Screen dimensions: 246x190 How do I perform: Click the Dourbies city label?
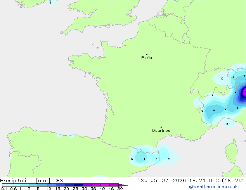[x=161, y=130]
